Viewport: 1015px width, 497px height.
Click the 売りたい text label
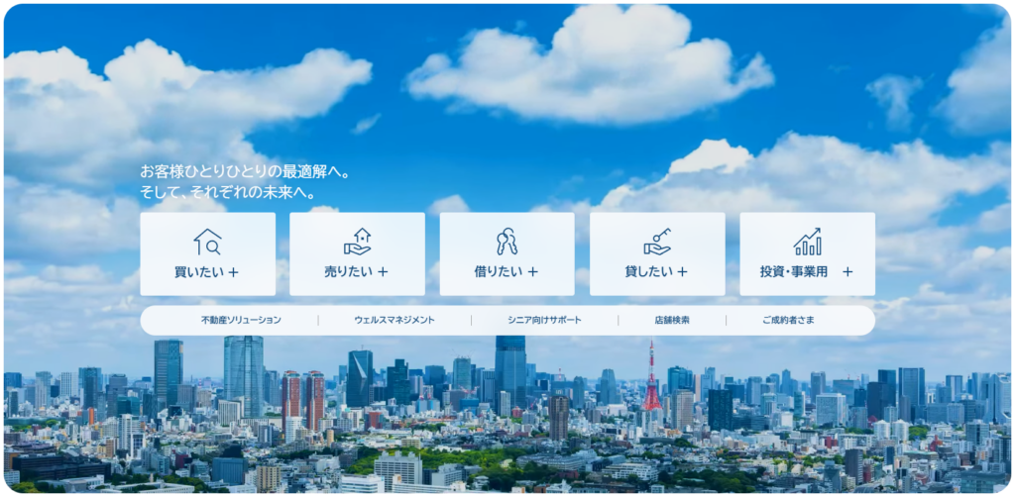(x=348, y=271)
